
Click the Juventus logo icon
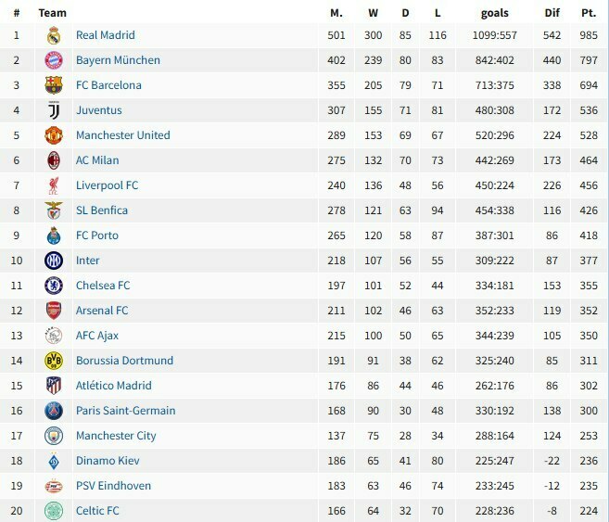tap(54, 110)
